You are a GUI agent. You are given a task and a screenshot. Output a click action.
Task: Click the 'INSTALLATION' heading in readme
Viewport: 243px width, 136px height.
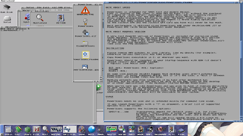tap(115, 48)
